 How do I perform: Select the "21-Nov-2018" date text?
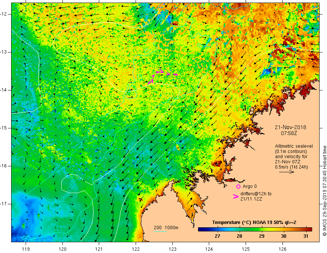click(290, 127)
